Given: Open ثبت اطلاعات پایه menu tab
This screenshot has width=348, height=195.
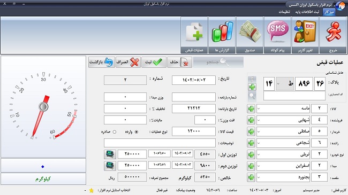Looking at the screenshot, I should (307, 12).
